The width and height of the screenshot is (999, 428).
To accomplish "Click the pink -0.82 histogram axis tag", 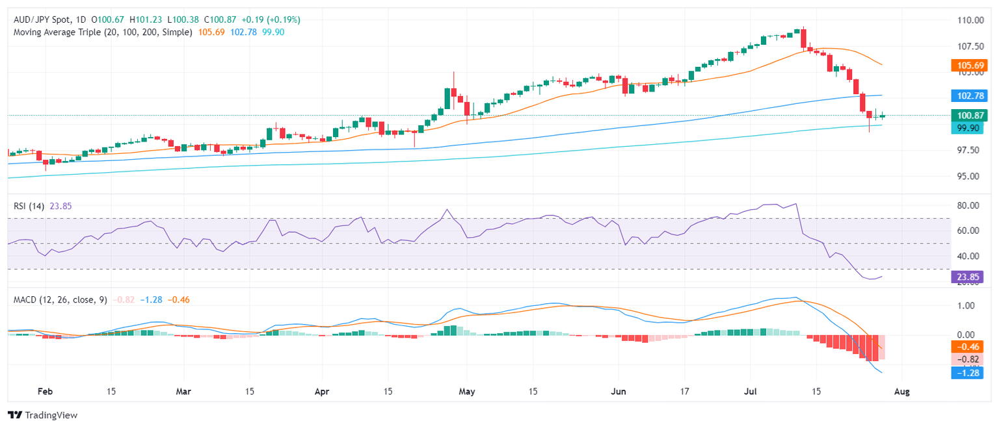I will 968,360.
